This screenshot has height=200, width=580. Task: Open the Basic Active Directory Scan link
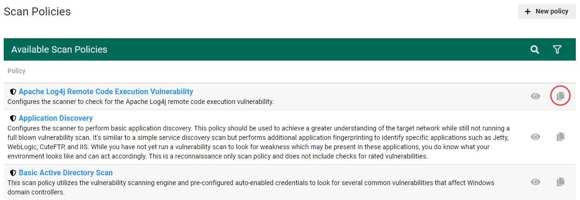coord(66,173)
